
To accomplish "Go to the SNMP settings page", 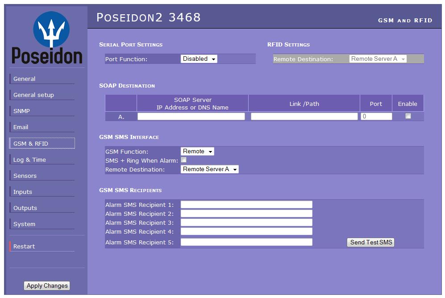I will click(42, 111).
